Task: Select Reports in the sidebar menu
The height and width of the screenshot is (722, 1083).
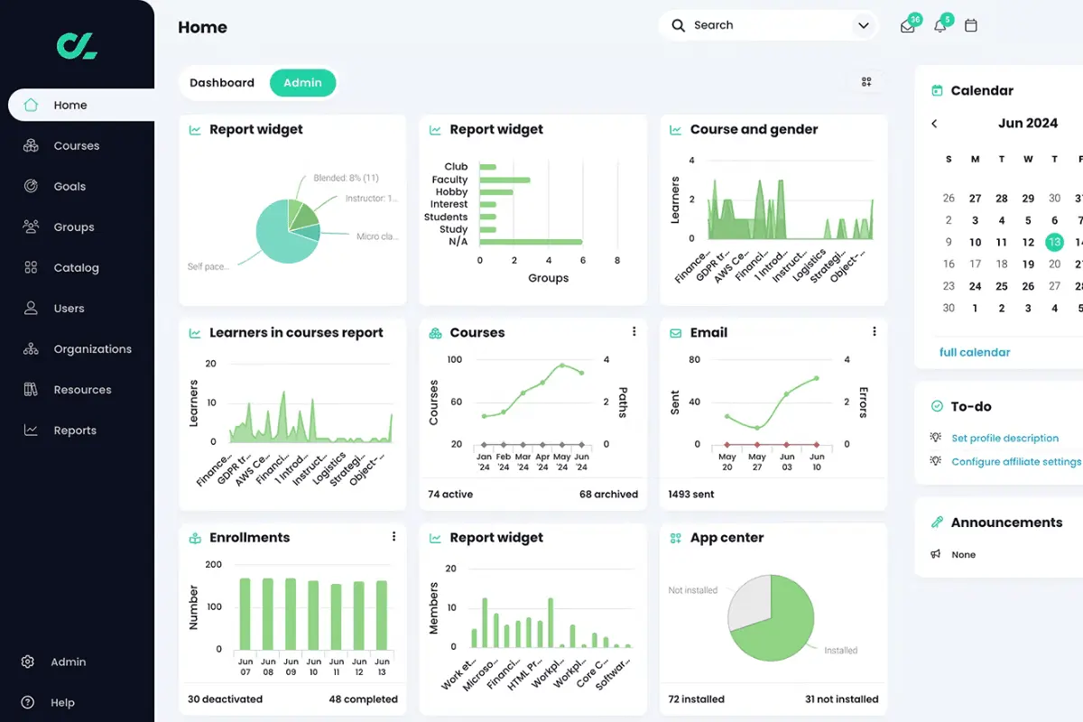Action: [75, 430]
